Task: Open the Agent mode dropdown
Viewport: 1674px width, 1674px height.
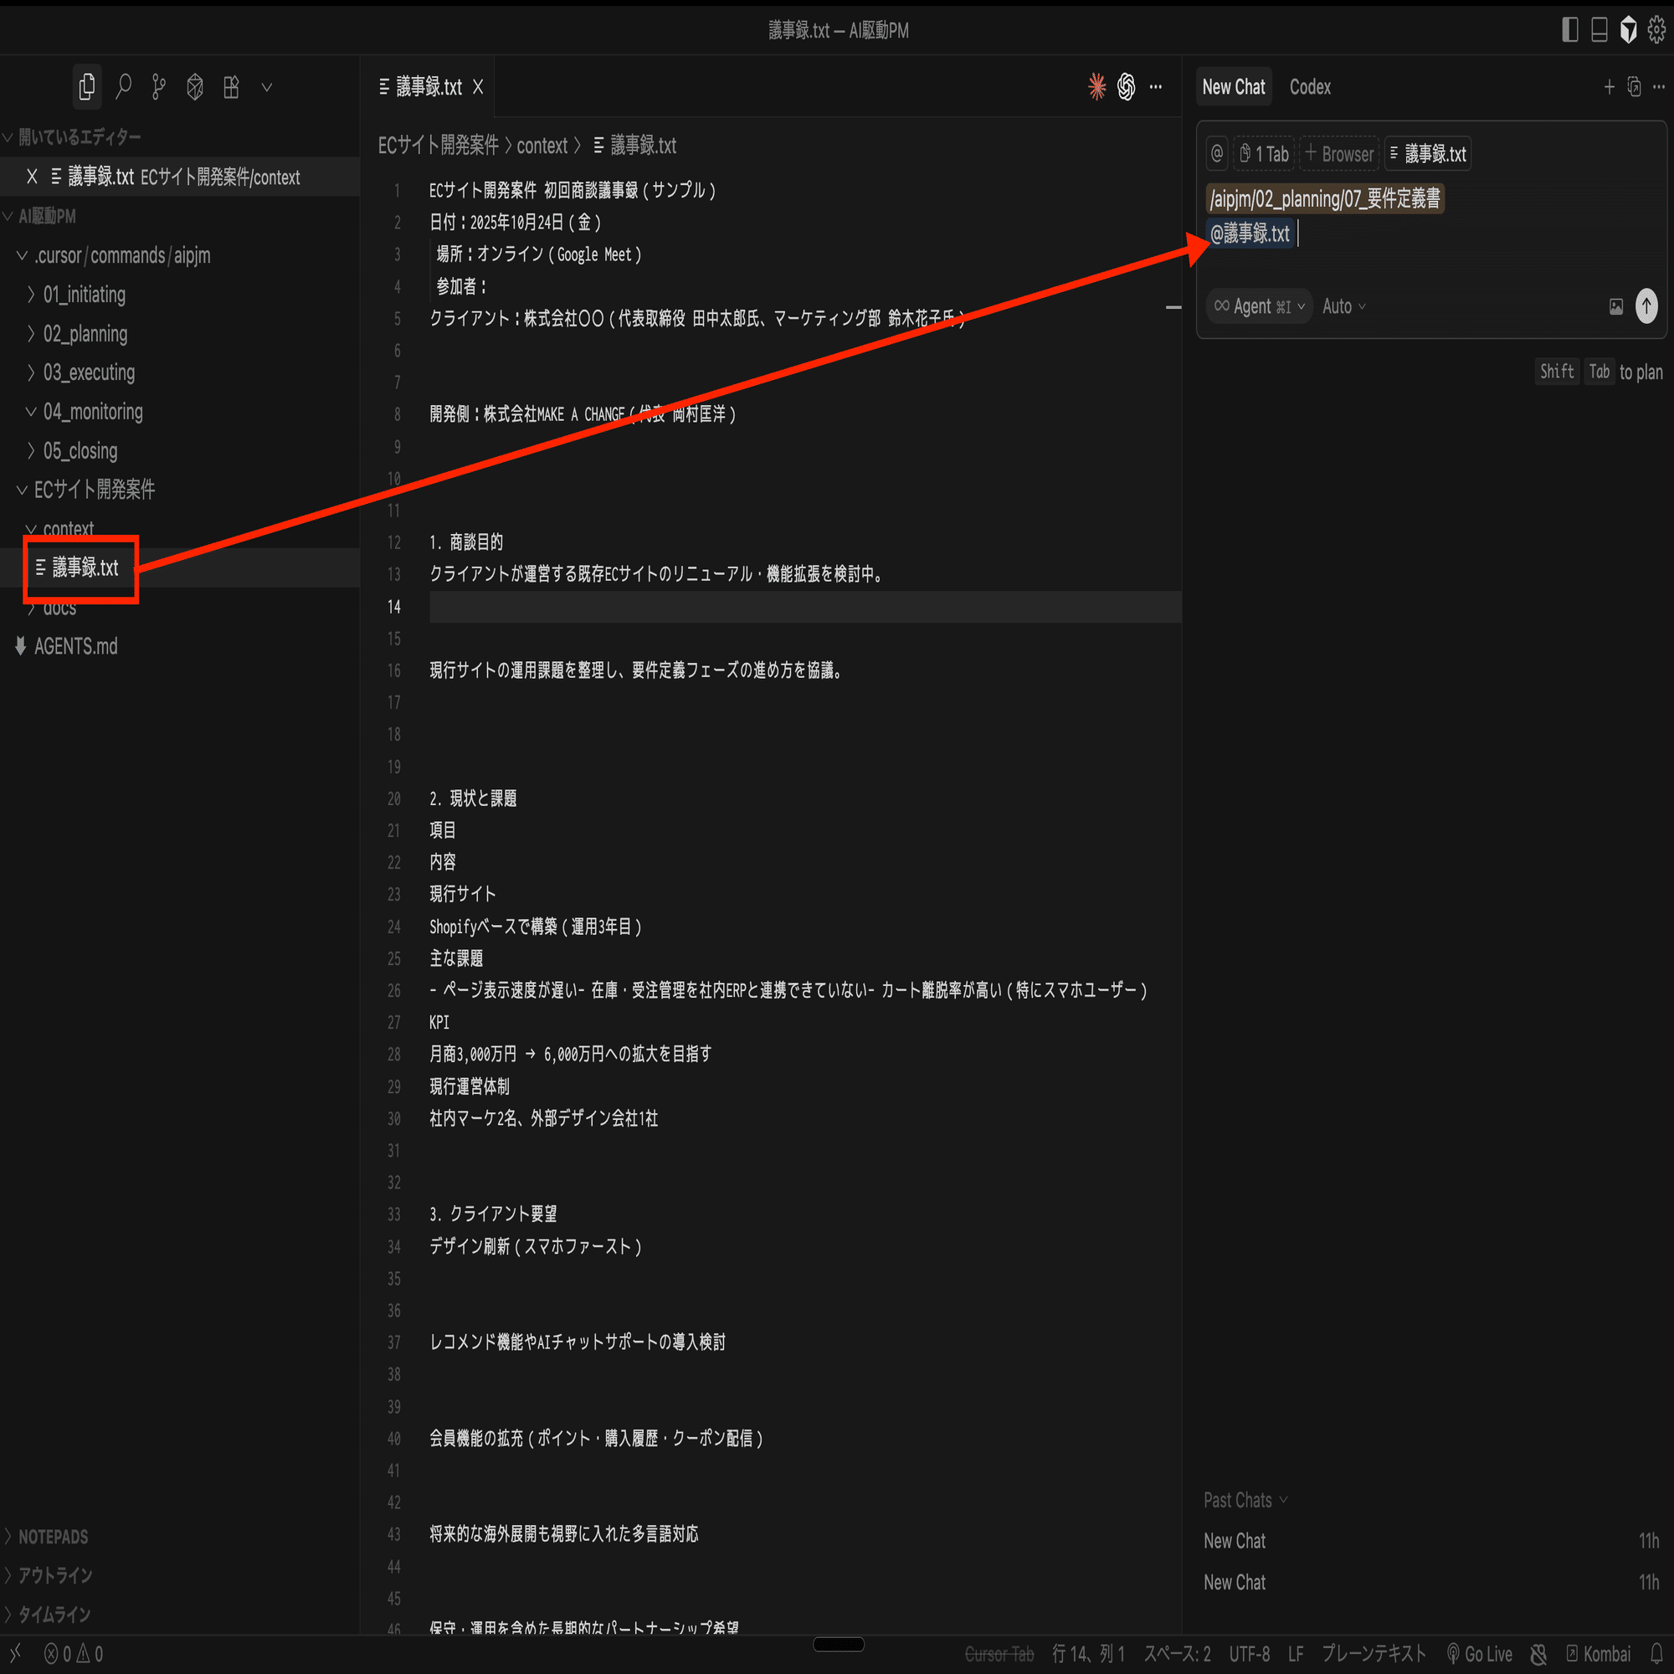Action: (1259, 306)
